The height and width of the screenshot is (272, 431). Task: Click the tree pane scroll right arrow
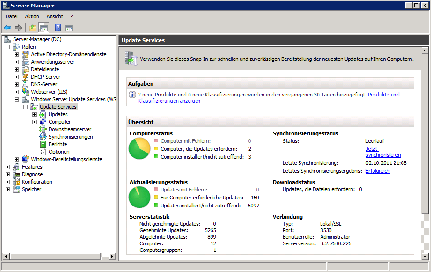point(112,257)
